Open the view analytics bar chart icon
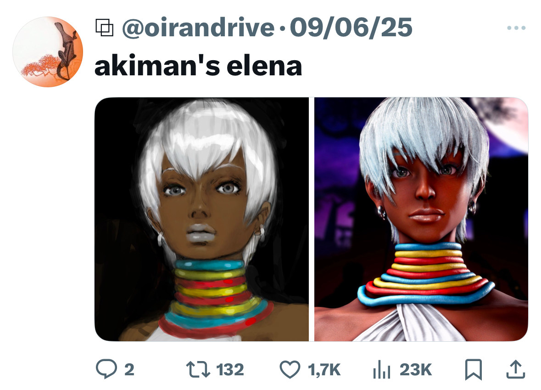Screen dimensions: 541x390 pos(382,369)
